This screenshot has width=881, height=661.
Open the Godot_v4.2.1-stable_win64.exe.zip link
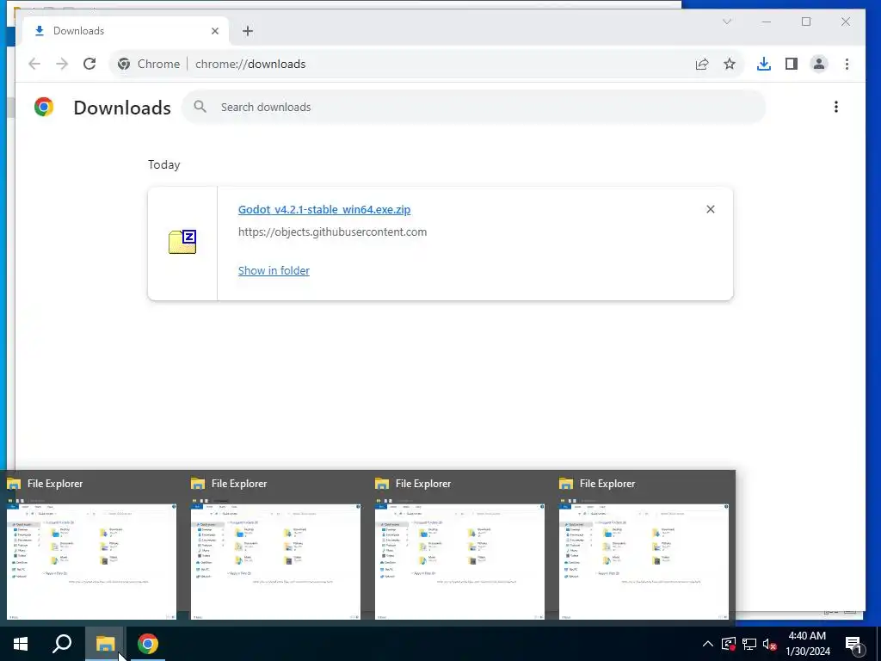[x=324, y=210]
